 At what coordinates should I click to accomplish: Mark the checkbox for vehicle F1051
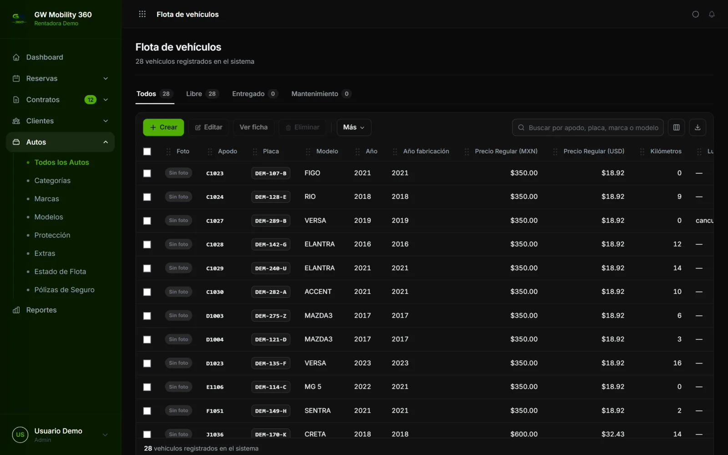click(147, 411)
